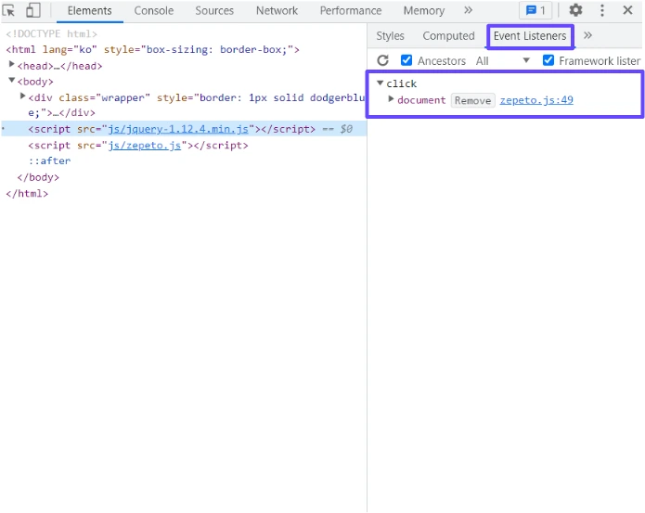
Task: Open the Memory tab
Action: pos(424,11)
